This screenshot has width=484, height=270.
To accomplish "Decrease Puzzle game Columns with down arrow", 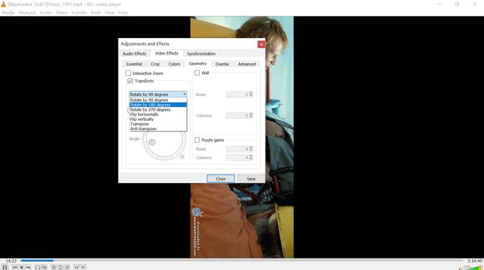I will coord(251,159).
